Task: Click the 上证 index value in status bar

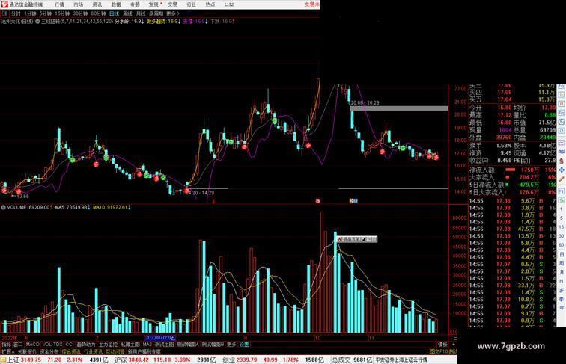Action: (x=31, y=360)
